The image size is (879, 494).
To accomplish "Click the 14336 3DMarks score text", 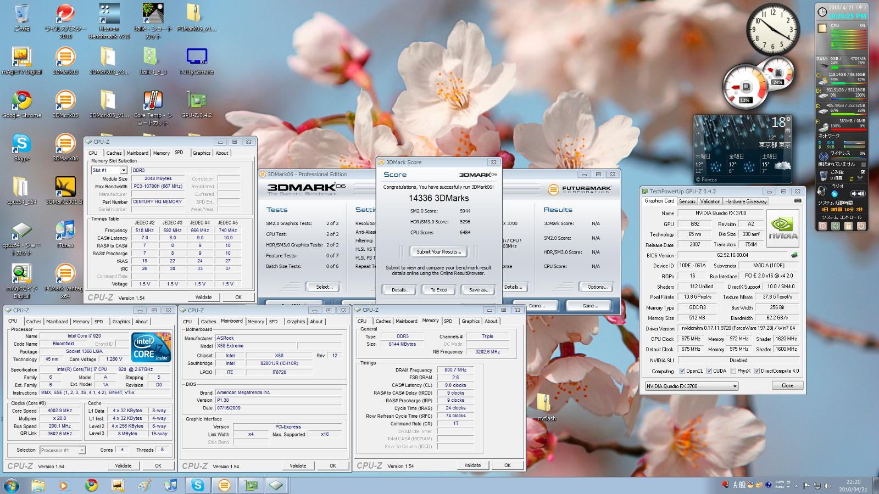I will [x=438, y=198].
